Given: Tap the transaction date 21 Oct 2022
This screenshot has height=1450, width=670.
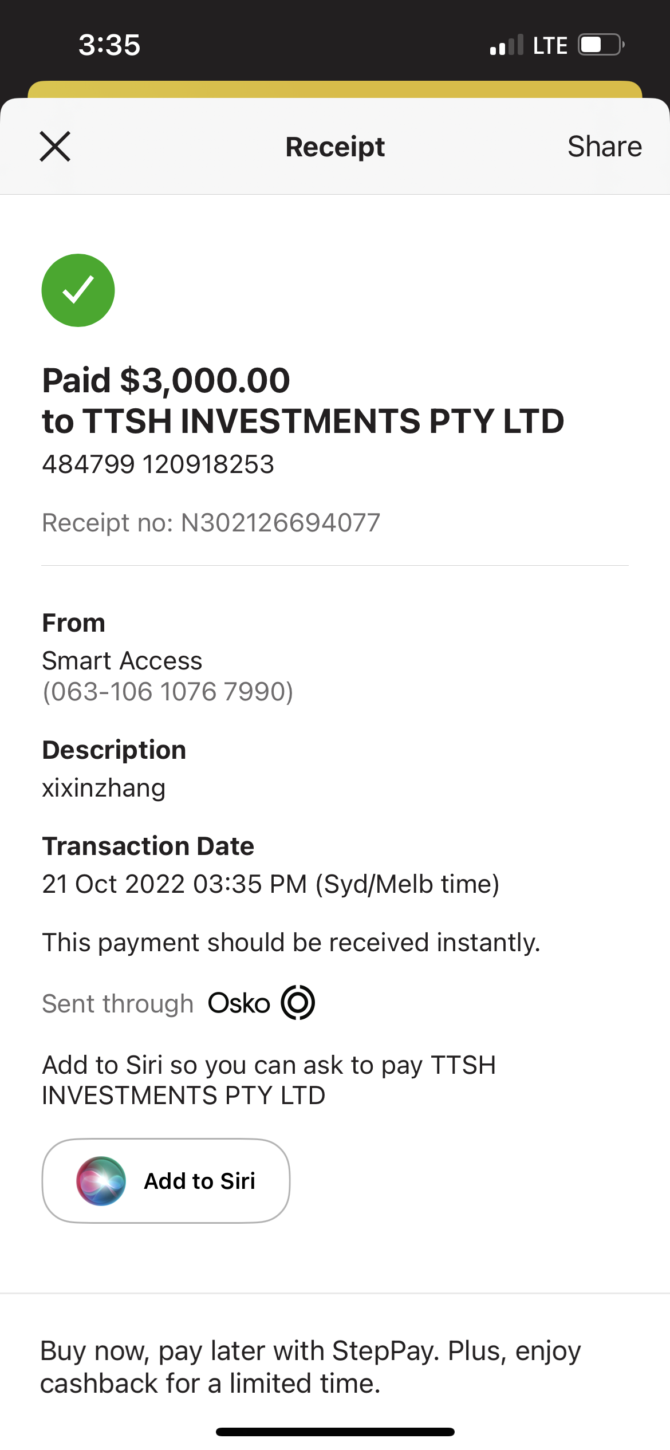Looking at the screenshot, I should pyautogui.click(x=113, y=884).
